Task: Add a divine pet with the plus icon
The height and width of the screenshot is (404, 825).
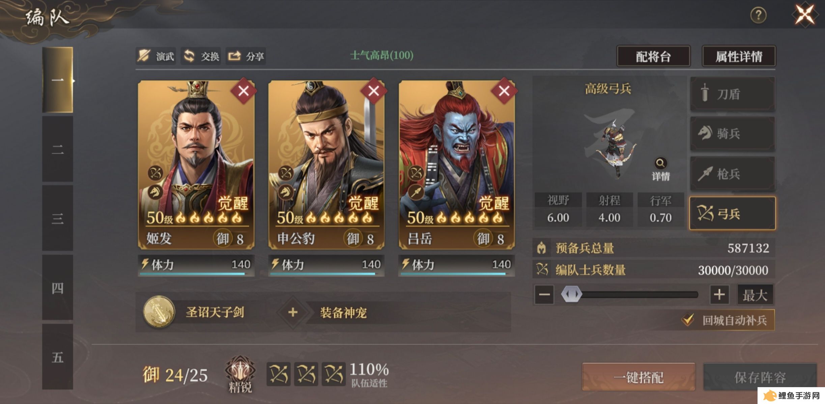Action: pos(293,312)
